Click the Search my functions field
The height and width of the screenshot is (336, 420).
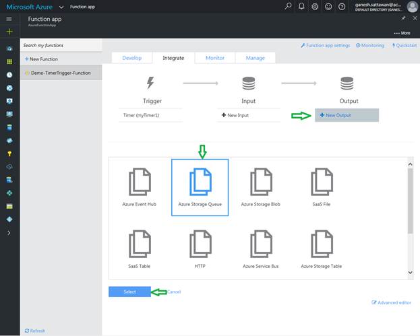pos(61,46)
